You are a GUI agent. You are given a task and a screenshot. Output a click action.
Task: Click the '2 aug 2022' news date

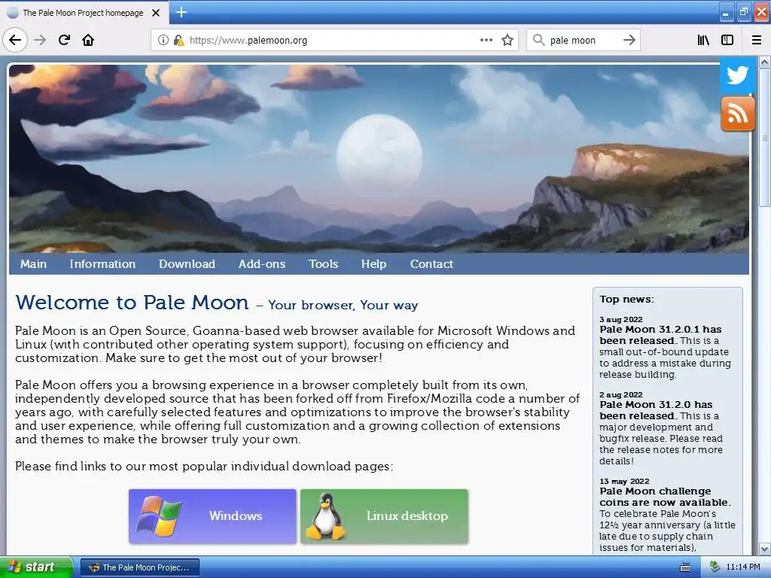pyautogui.click(x=620, y=394)
